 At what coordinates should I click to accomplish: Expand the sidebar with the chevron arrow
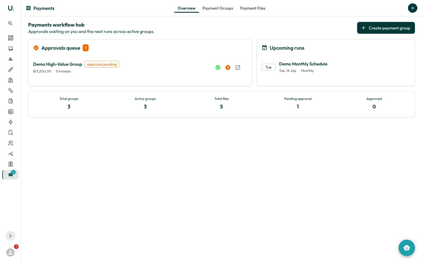pyautogui.click(x=10, y=236)
